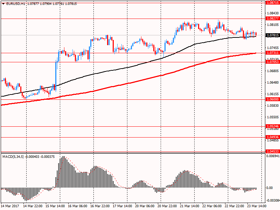
Task: Click the 22 Mar 22:00 time label
Action: [234, 206]
